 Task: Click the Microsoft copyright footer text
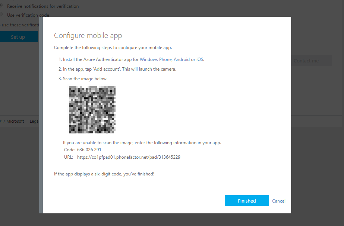click(12, 121)
